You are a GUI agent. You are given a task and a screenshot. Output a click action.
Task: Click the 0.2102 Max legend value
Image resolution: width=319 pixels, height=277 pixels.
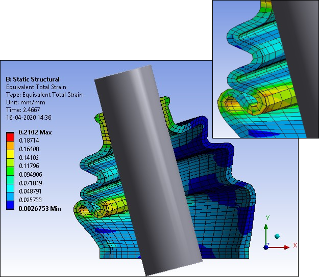pyautogui.click(x=35, y=132)
